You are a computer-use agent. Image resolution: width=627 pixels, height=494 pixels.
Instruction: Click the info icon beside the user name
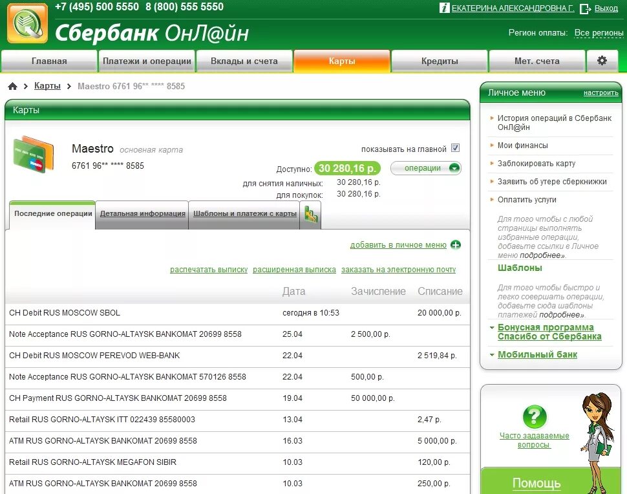tap(444, 8)
